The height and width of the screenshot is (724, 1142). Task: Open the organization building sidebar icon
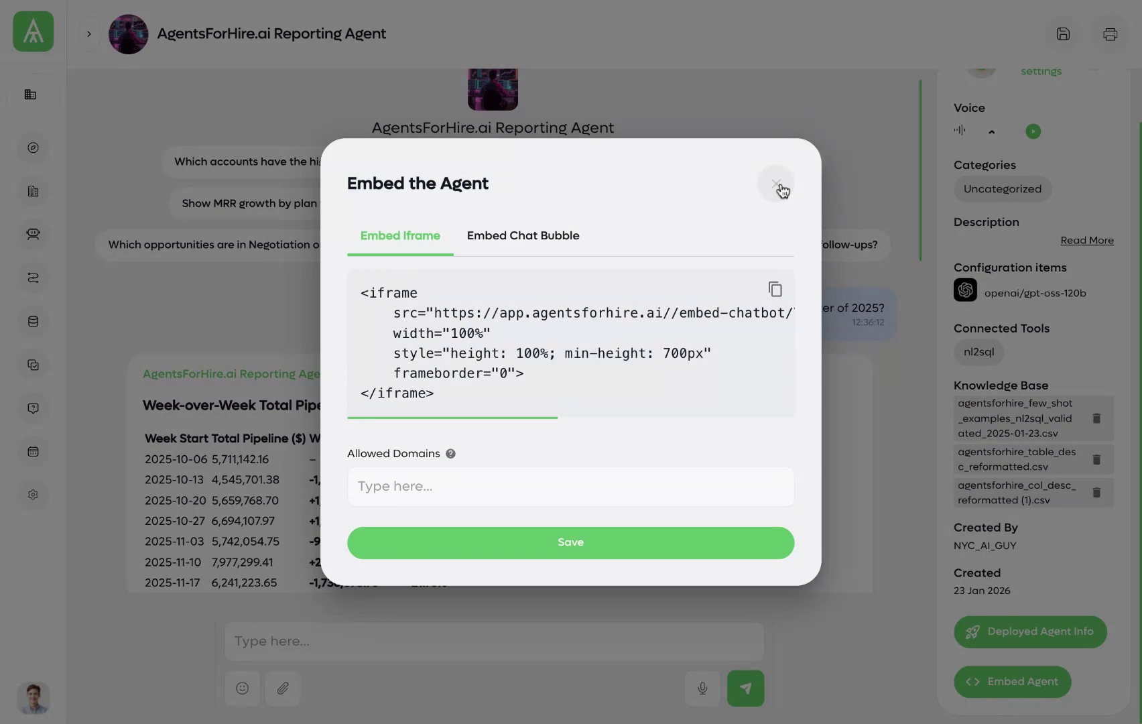click(x=33, y=191)
